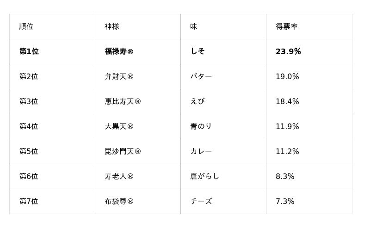Click the 味 column header
This screenshot has height=228, width=370.
tap(223, 26)
